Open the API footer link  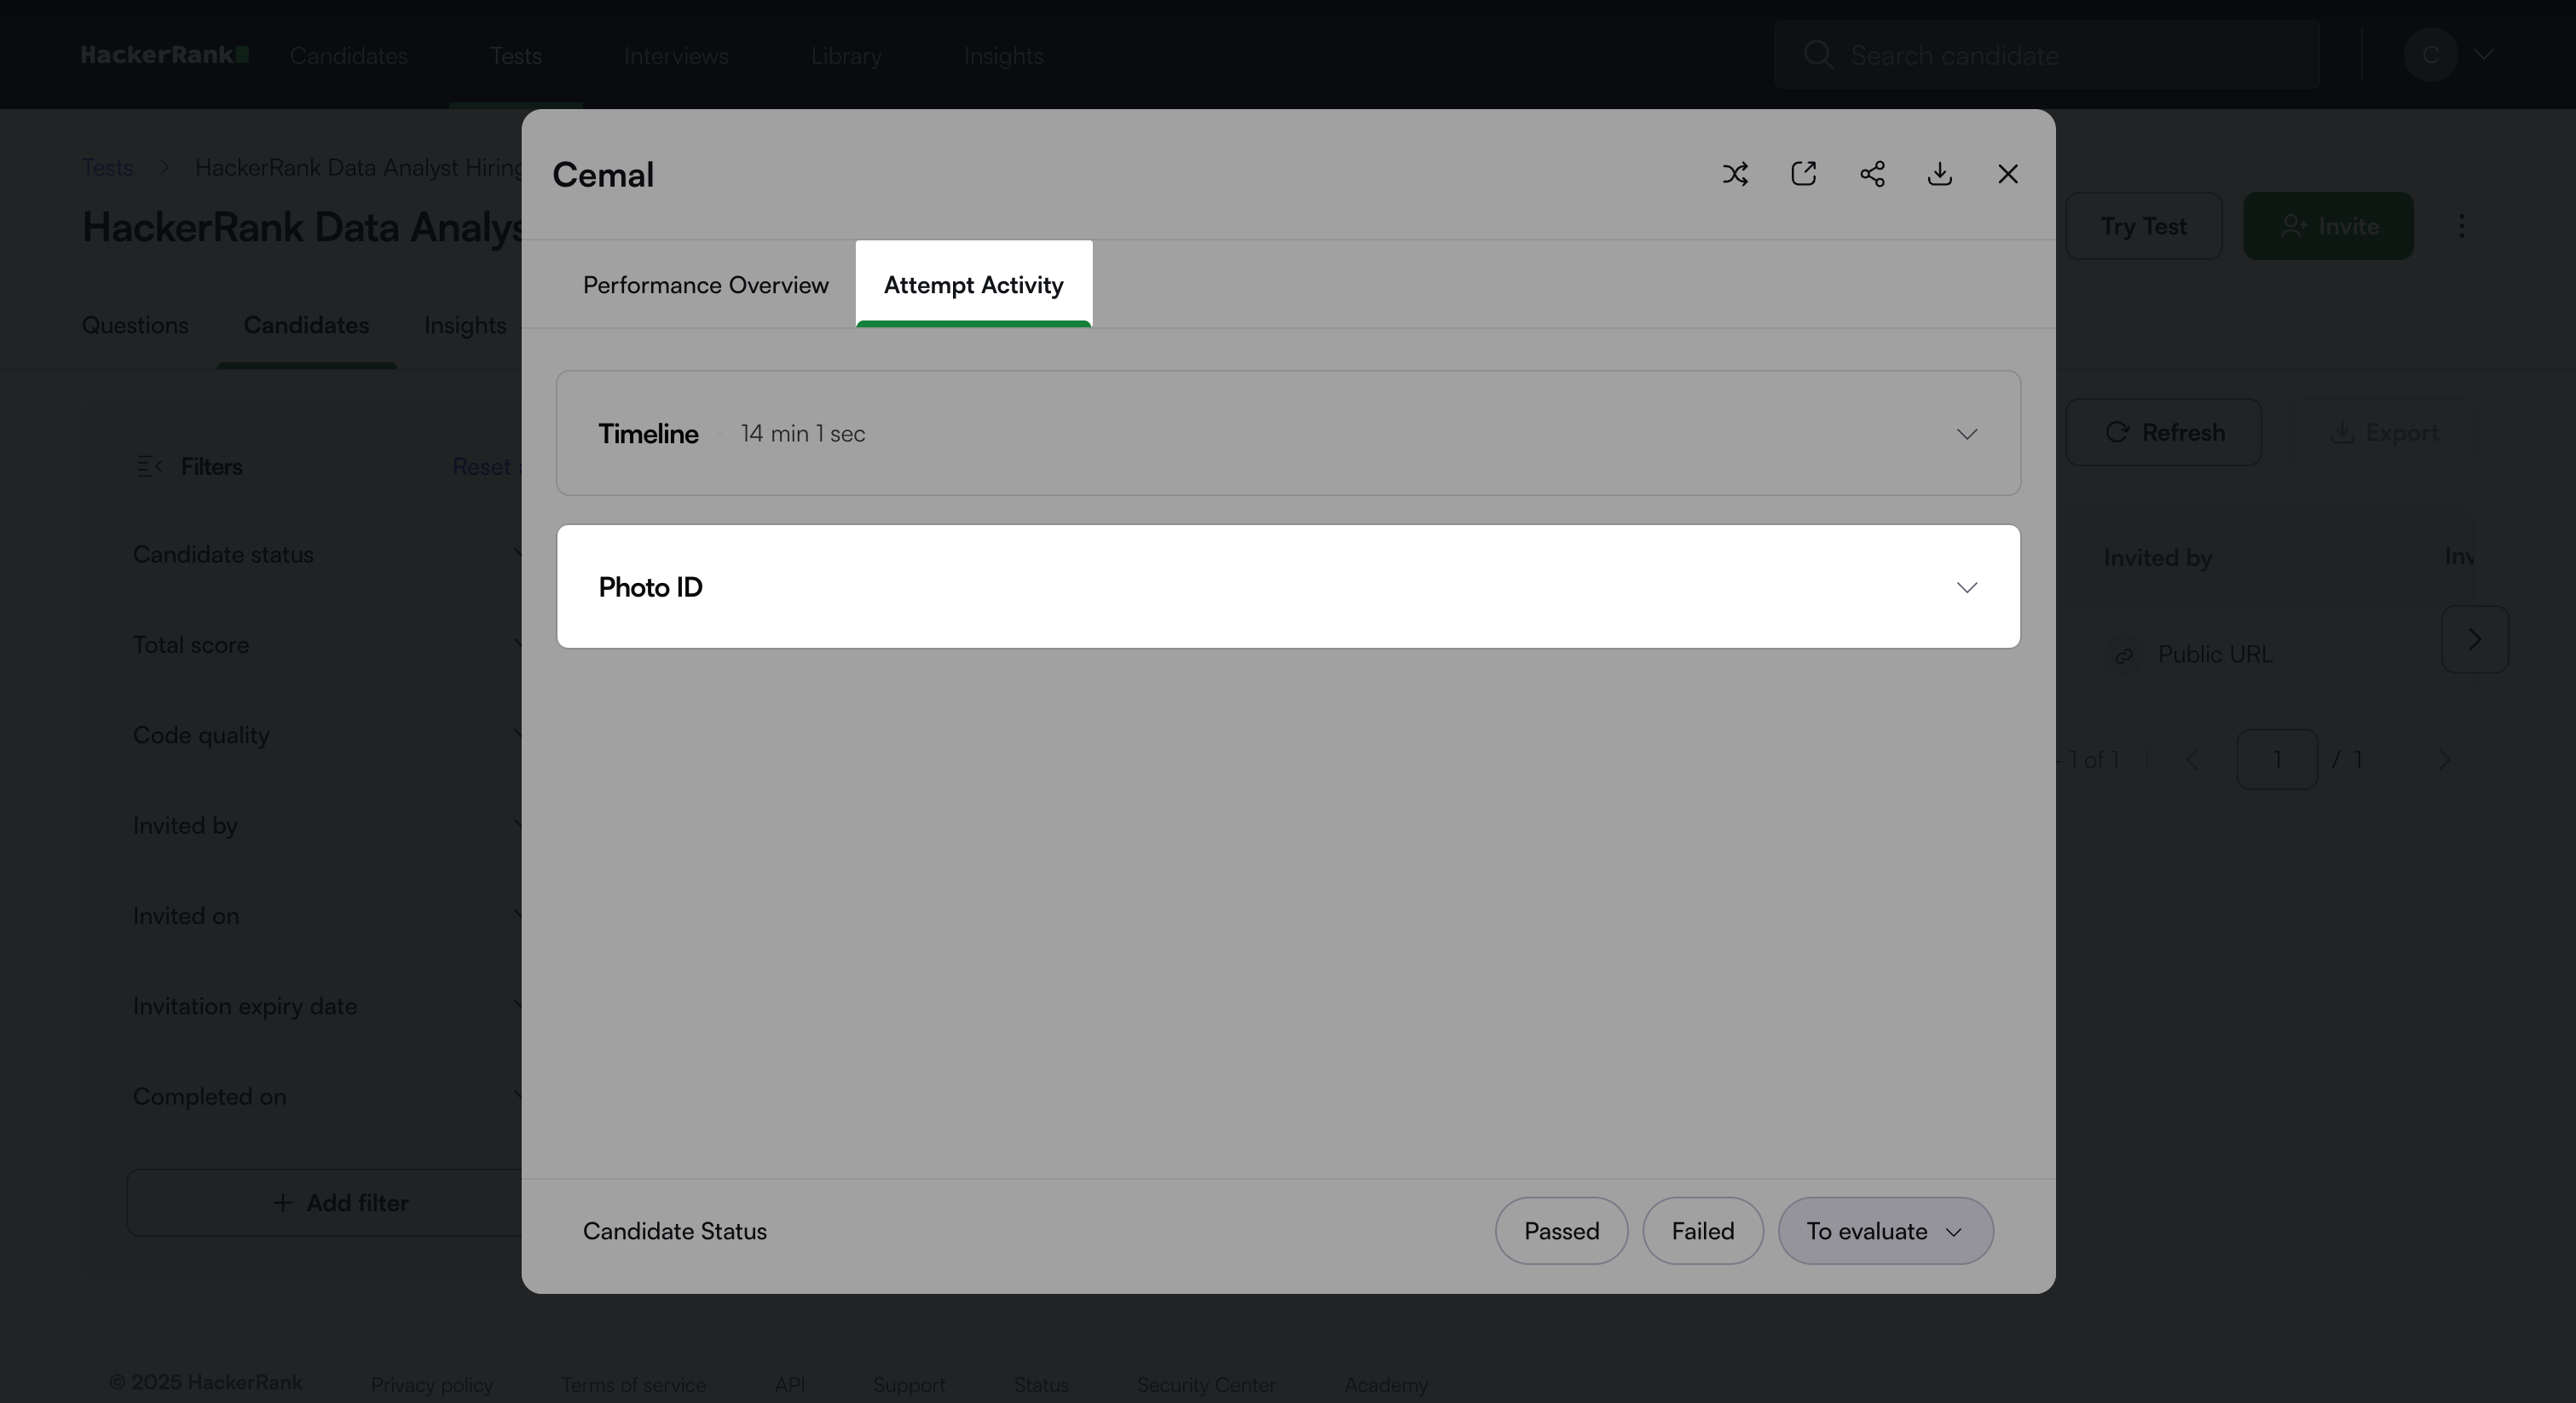(x=789, y=1385)
